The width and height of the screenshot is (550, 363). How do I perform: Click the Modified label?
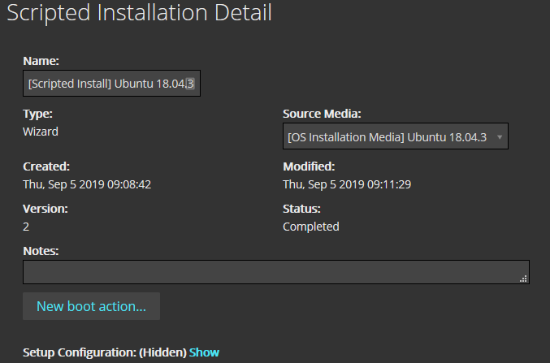[308, 166]
